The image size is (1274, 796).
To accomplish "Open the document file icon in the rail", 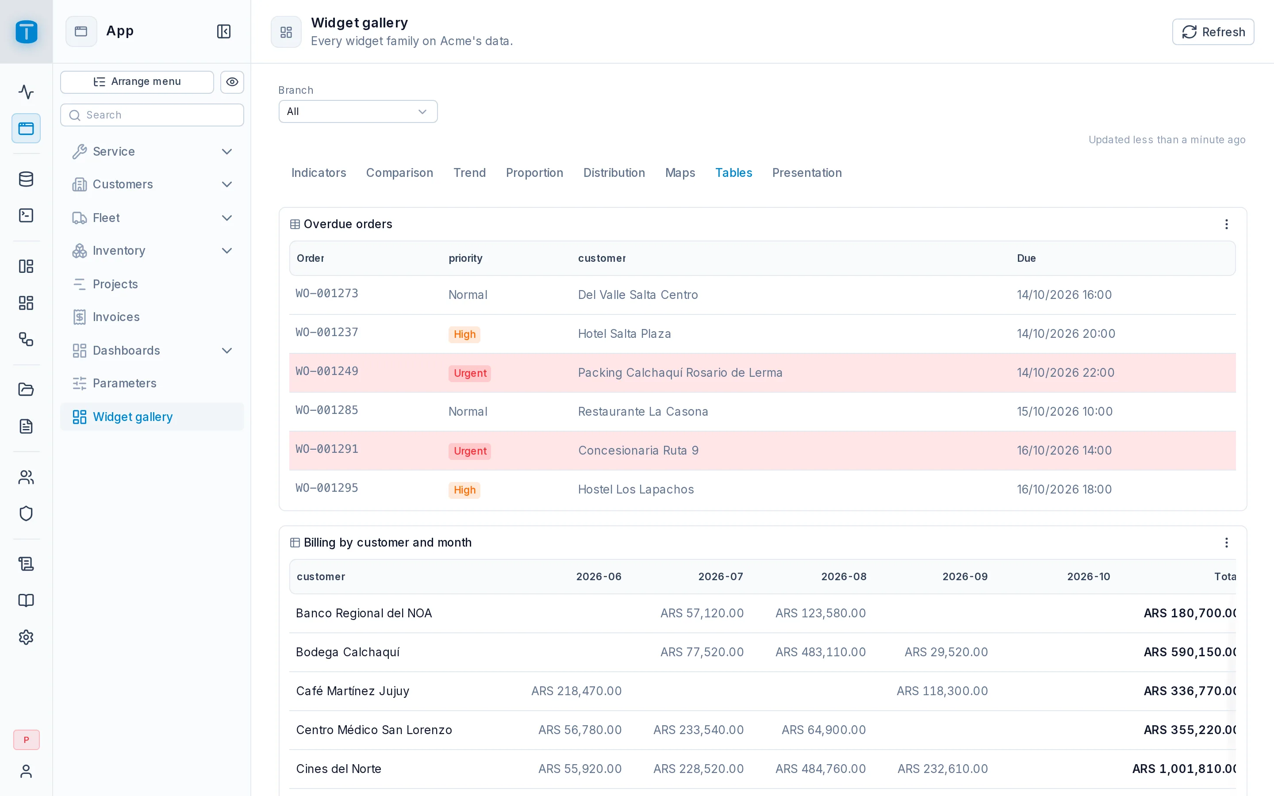I will (x=26, y=426).
